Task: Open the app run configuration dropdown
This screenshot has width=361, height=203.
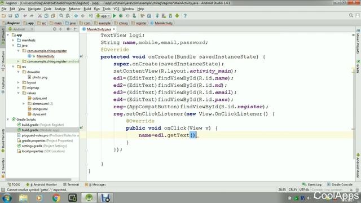Action: (103, 16)
